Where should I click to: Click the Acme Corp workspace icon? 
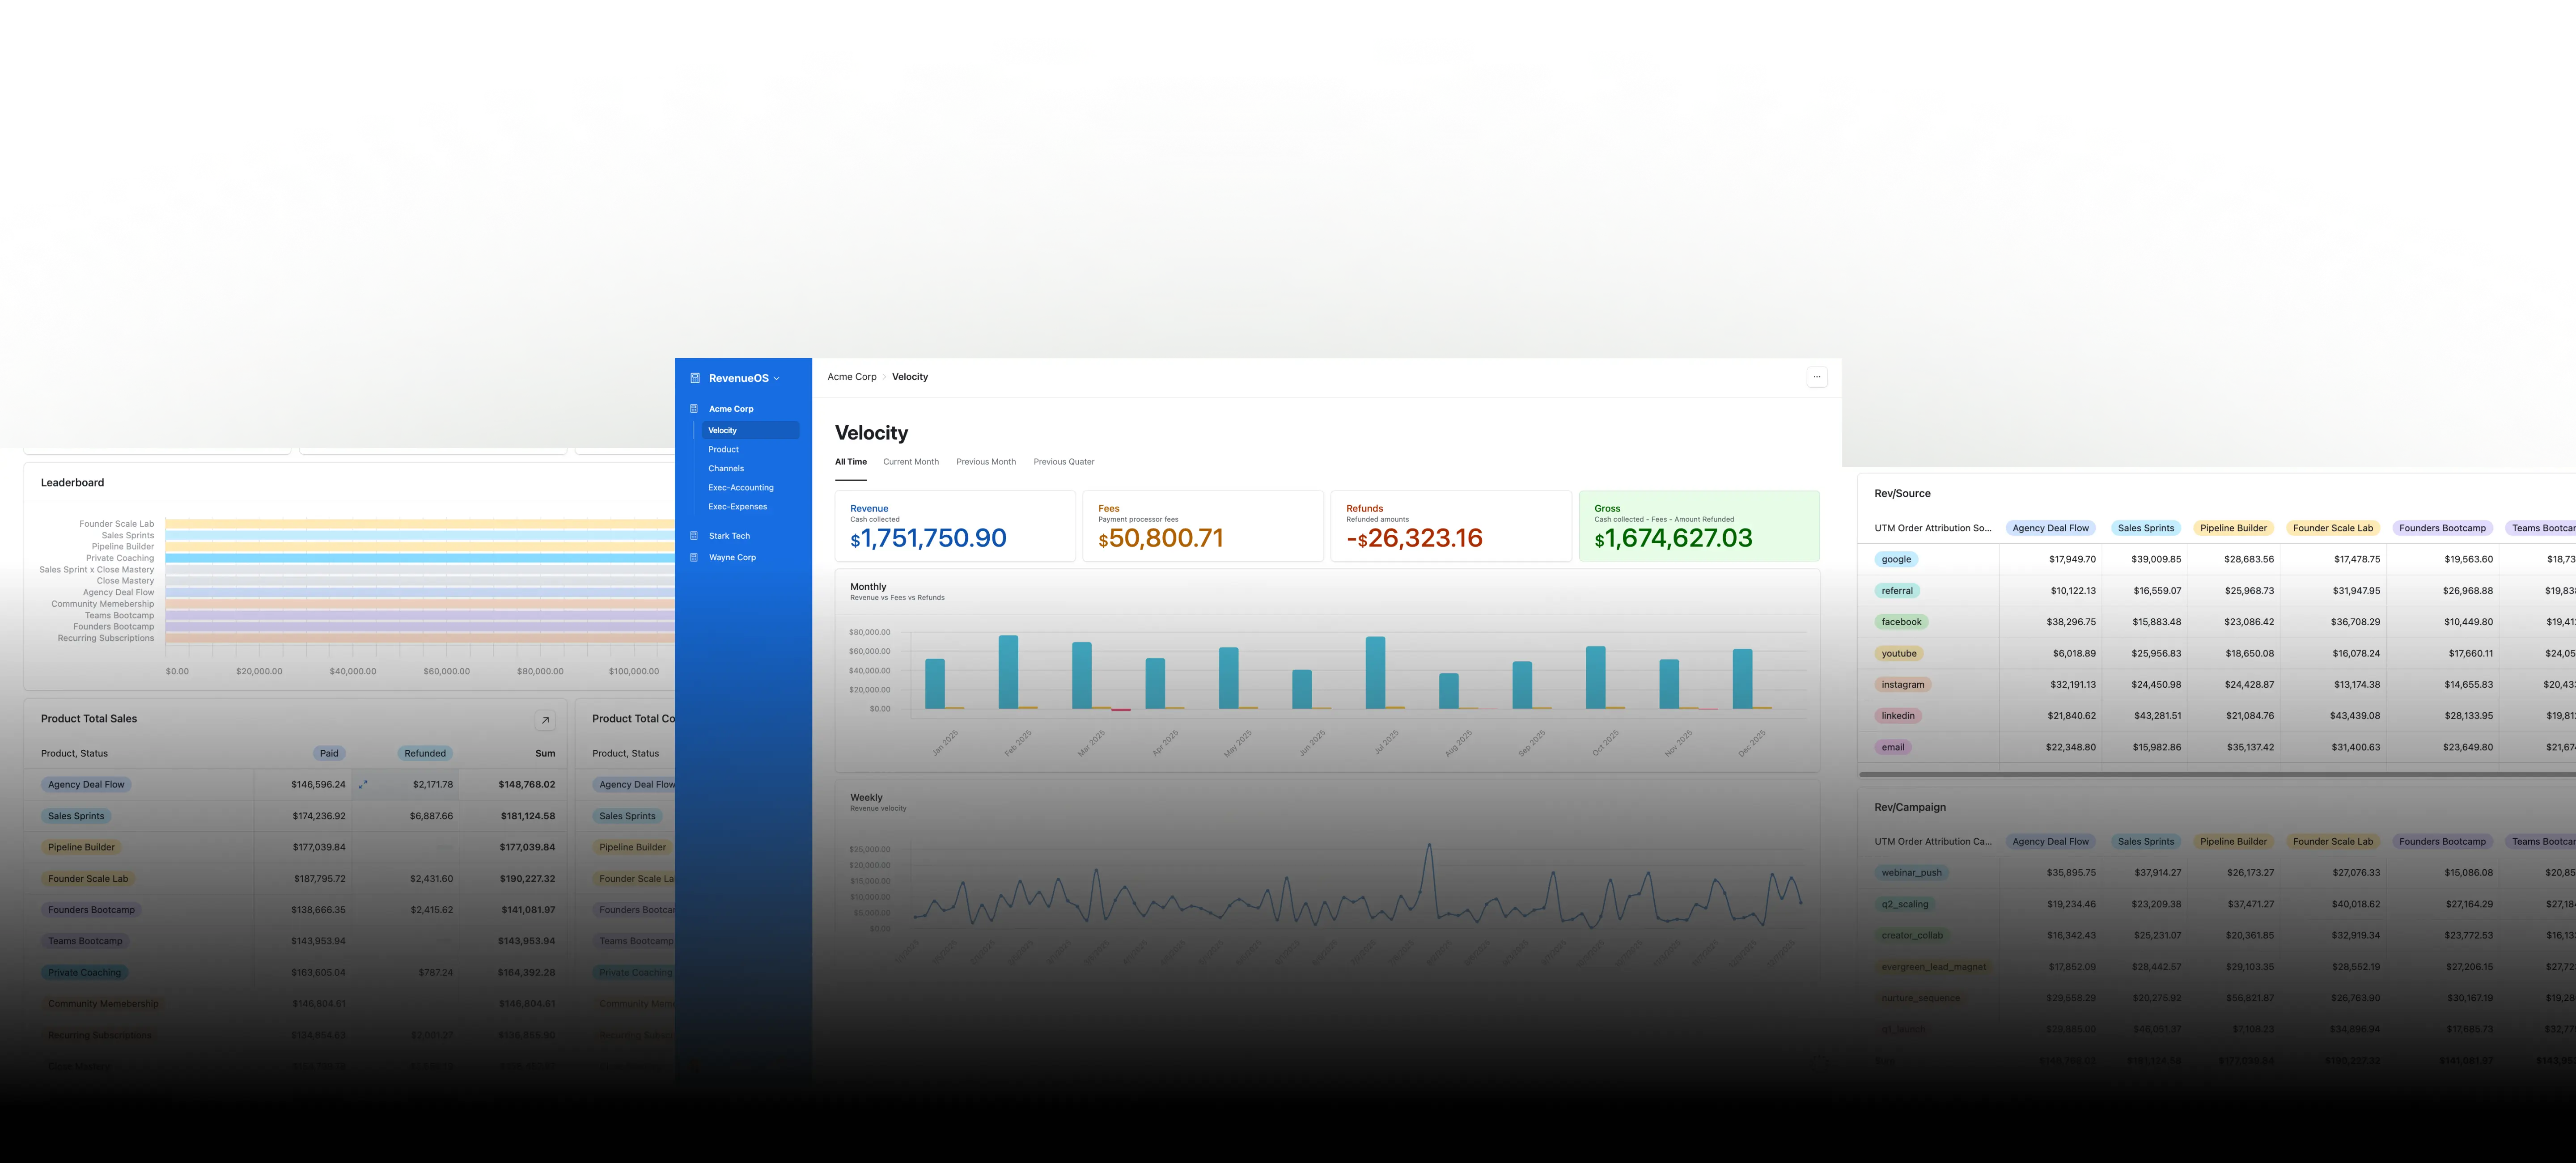click(x=694, y=409)
